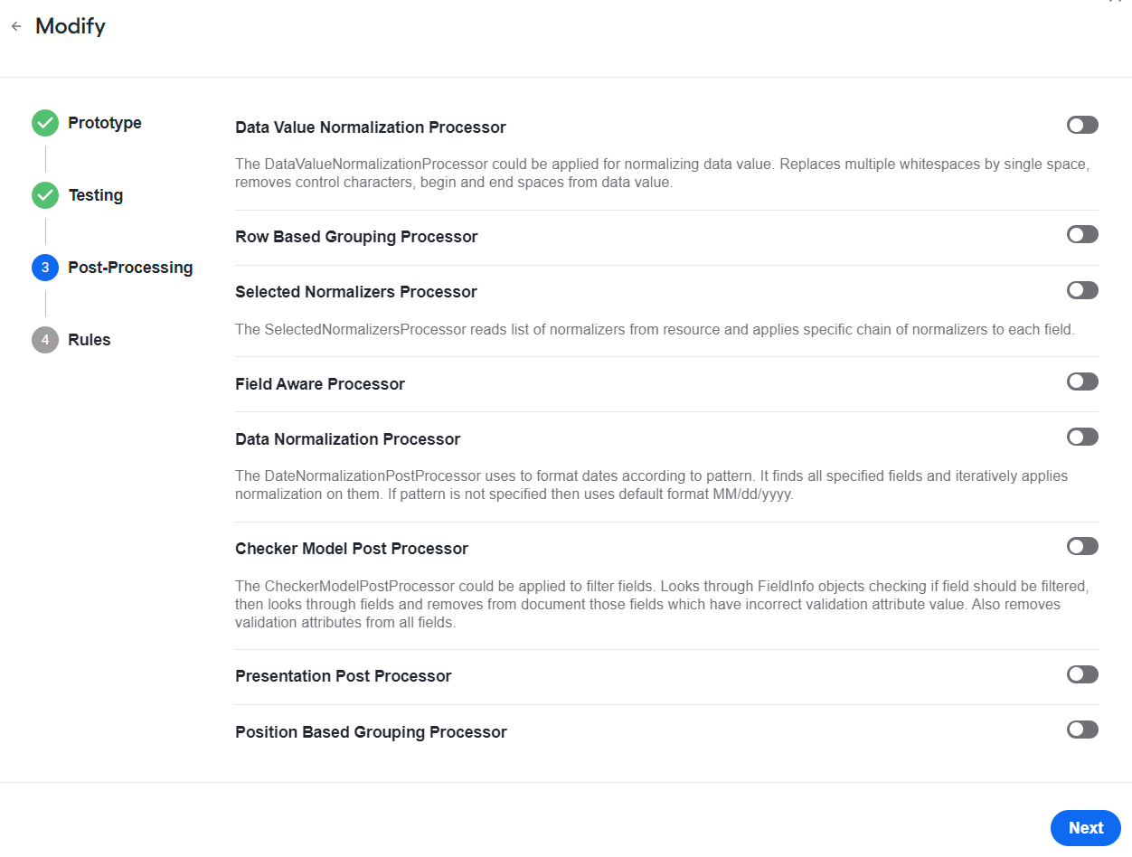Turn on Field Aware Processor toggle

[x=1082, y=381]
